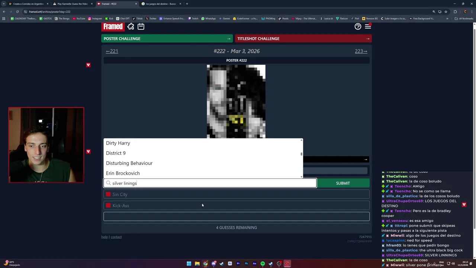Click the #222 - Mar 3, 2026 heading
This screenshot has width=476, height=268.
click(237, 51)
